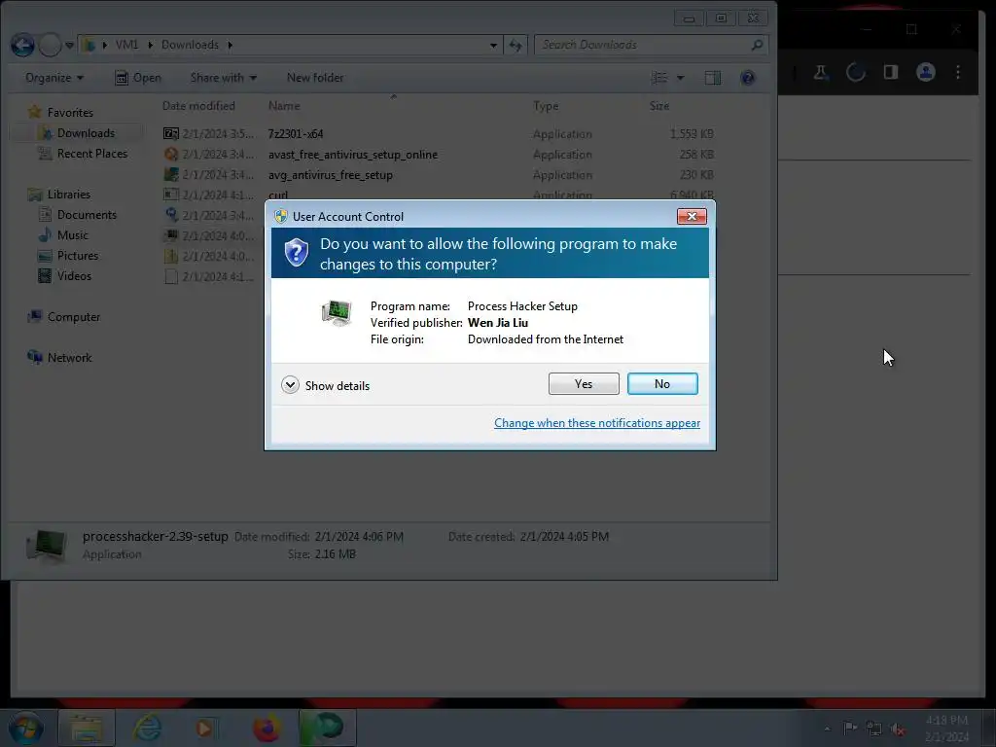Toggle the browser side panel icon
This screenshot has height=747, width=996.
coord(891,72)
